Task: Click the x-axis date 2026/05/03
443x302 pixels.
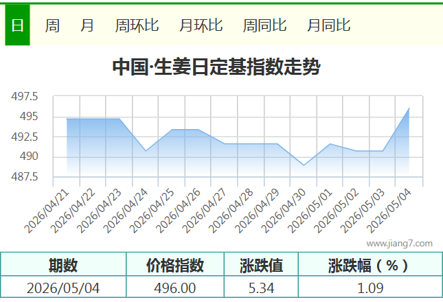Action: (363, 211)
